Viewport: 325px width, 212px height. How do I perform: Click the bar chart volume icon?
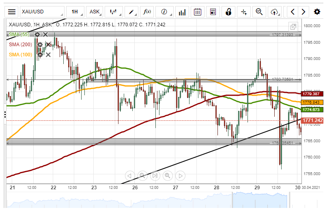click(182, 12)
